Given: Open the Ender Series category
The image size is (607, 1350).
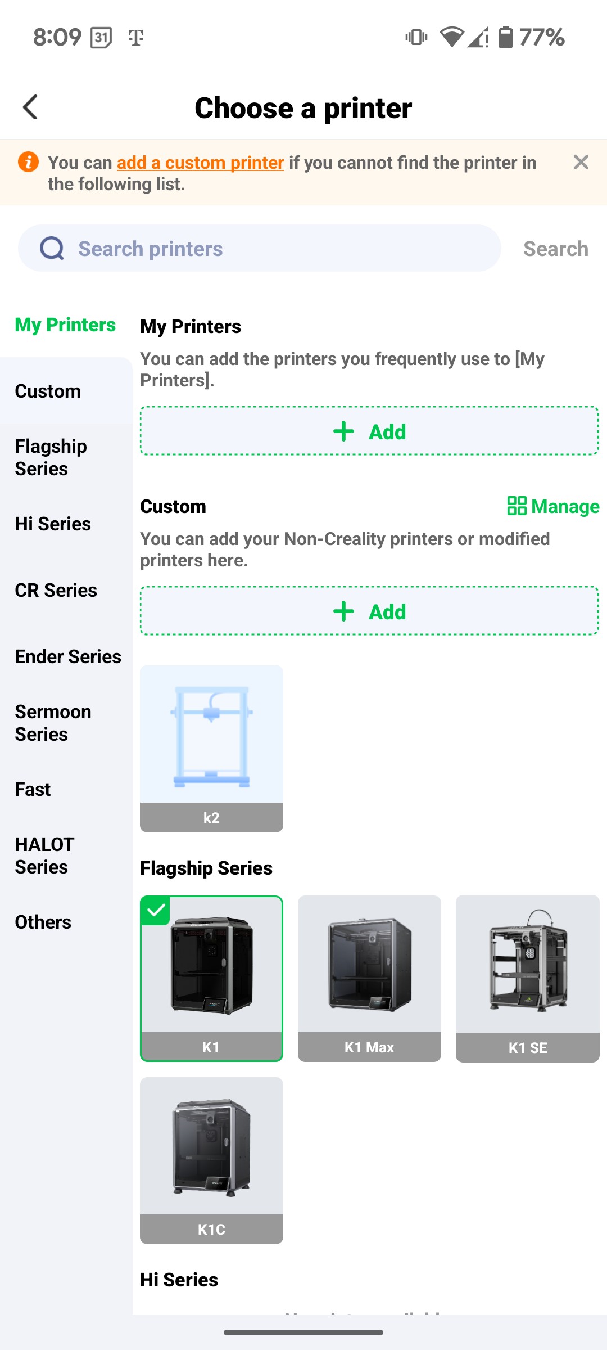Looking at the screenshot, I should [x=68, y=656].
